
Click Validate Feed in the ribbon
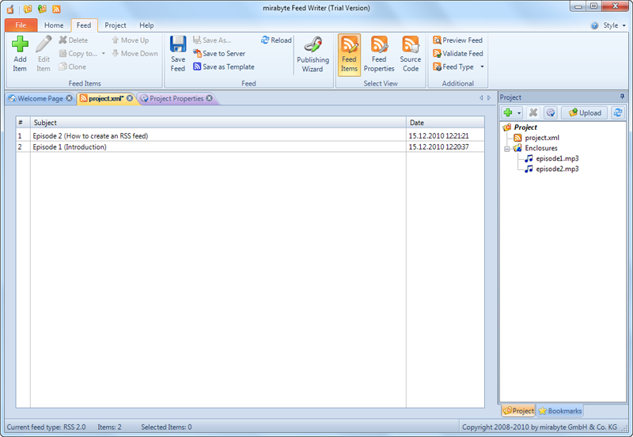click(x=457, y=54)
